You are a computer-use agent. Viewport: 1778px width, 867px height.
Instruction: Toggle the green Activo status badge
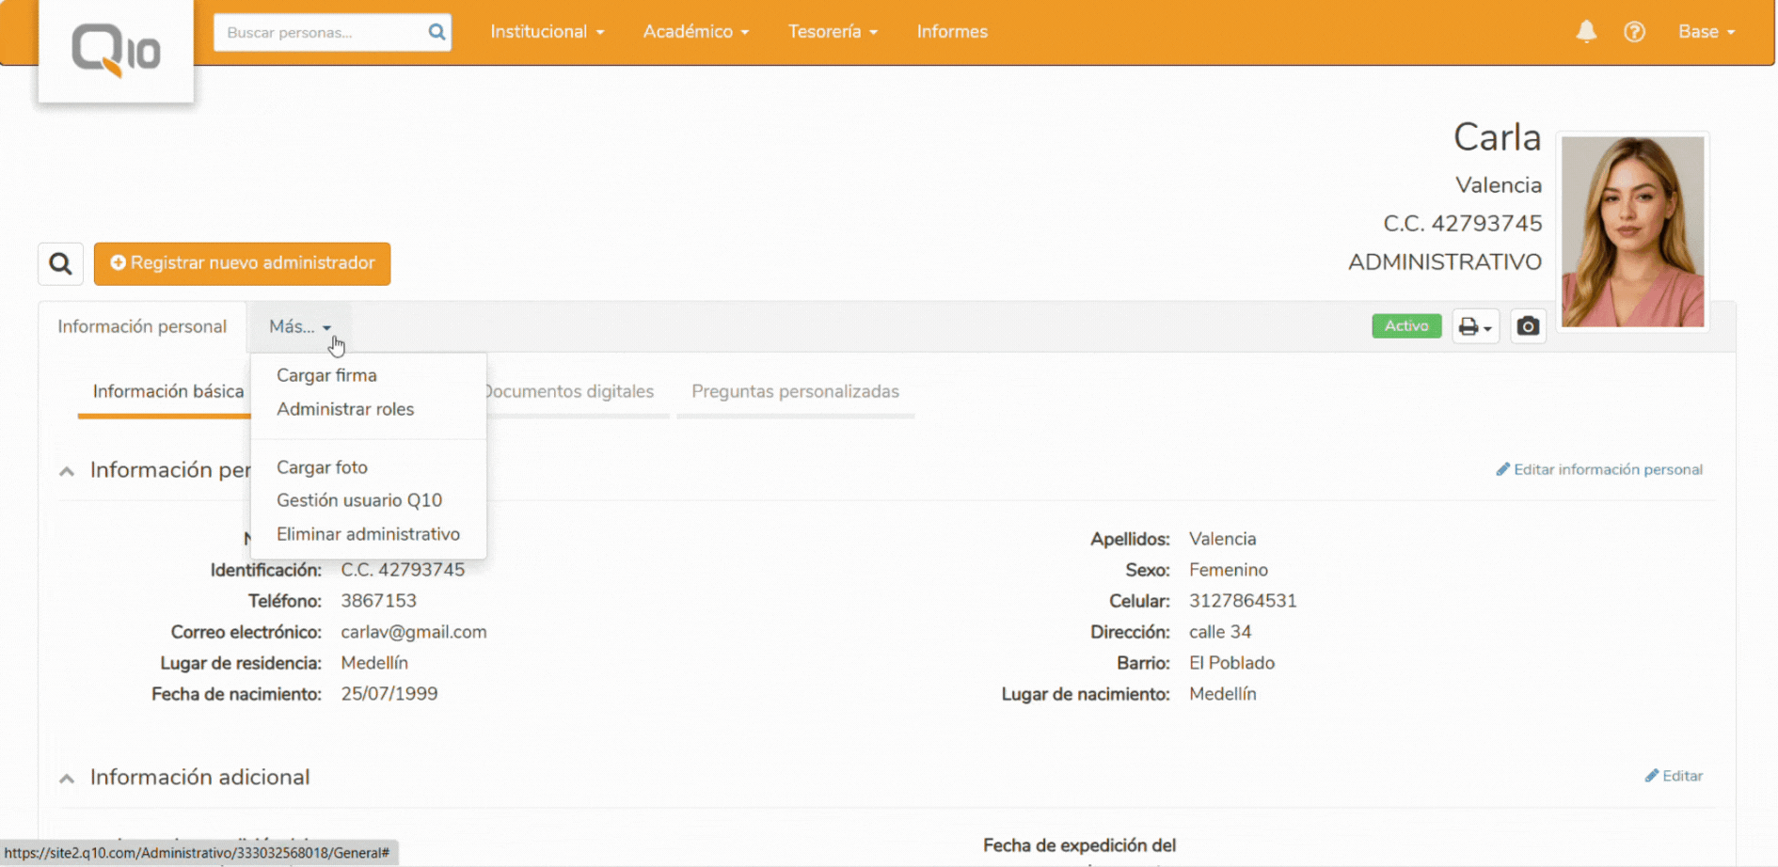[1405, 326]
